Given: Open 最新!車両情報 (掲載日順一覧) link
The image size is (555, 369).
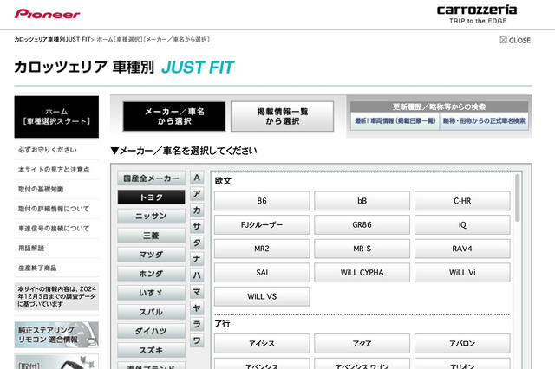Looking at the screenshot, I should point(395,121).
